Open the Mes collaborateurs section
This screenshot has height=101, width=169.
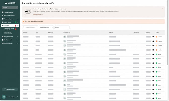pyautogui.click(x=9, y=16)
